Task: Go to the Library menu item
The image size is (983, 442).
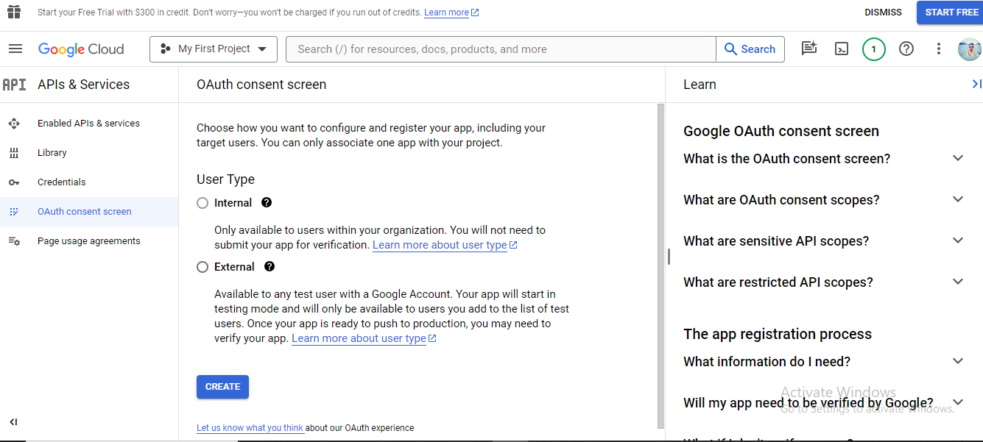Action: tap(89, 153)
